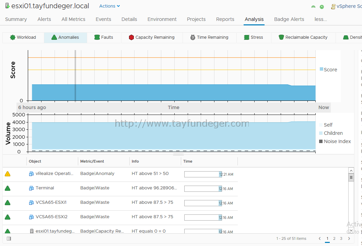Viewport: 362px width, 246px height.
Task: Select the vRealize Operati... object
Action: pyautogui.click(x=55, y=174)
